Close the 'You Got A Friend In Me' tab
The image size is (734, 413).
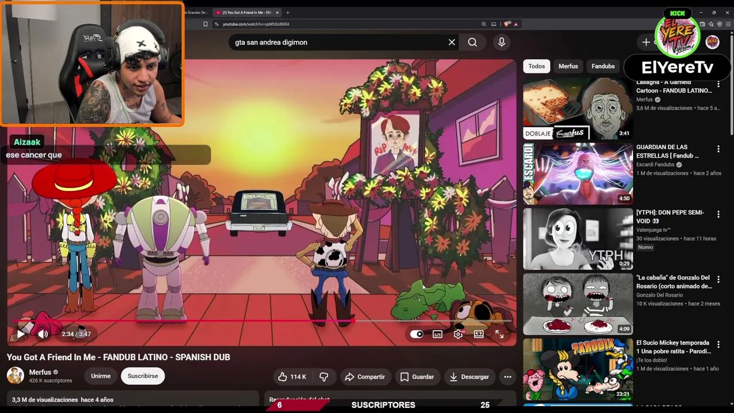click(x=278, y=12)
